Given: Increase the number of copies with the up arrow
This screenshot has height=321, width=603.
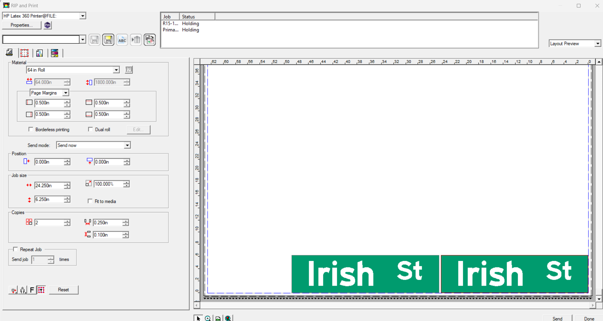Looking at the screenshot, I should [x=67, y=221].
